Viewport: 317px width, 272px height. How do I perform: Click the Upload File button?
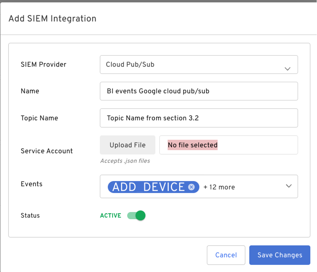(x=127, y=144)
